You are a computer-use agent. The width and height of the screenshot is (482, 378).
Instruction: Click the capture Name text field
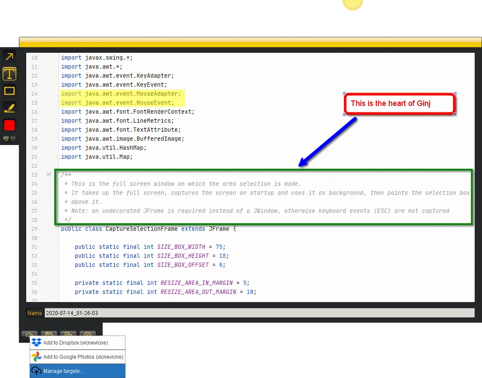pyautogui.click(x=258, y=313)
